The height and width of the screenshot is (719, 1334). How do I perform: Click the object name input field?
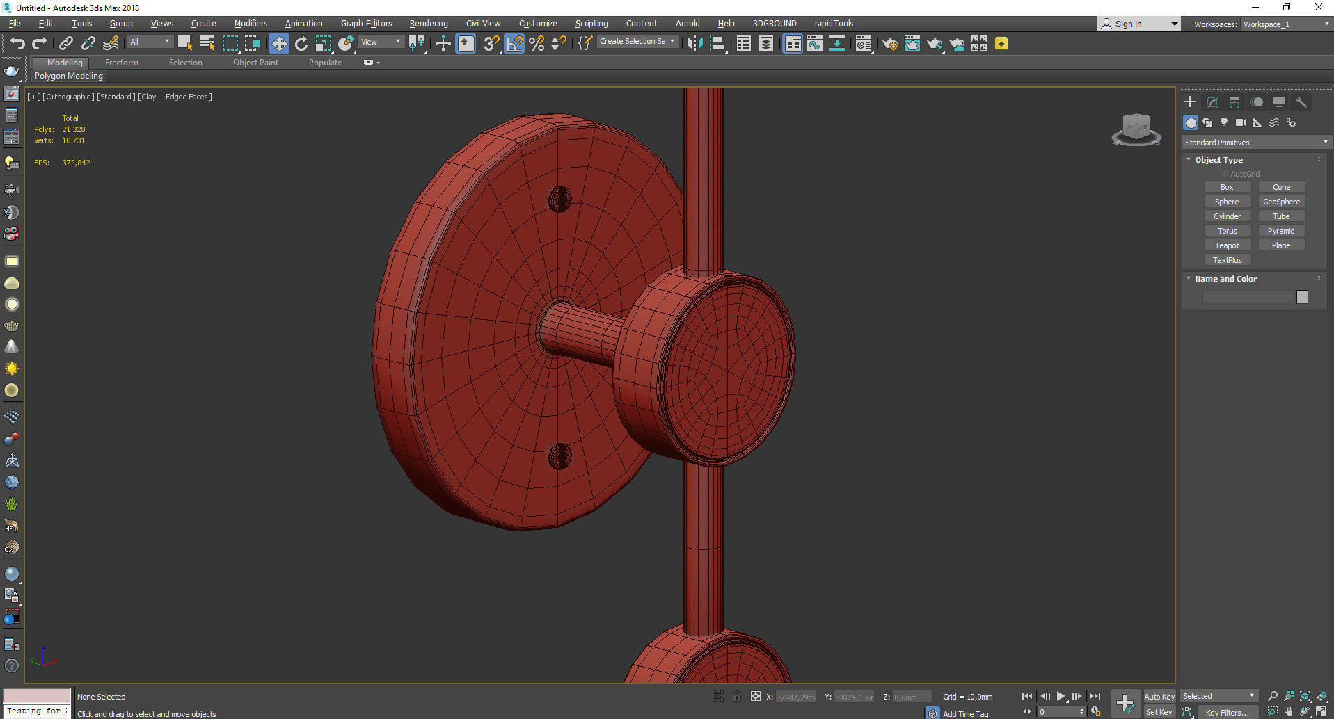[x=1248, y=297]
